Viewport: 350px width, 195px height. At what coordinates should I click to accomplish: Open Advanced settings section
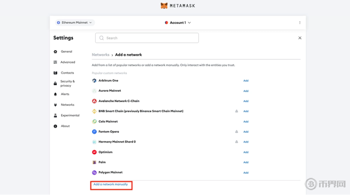pos(68,62)
